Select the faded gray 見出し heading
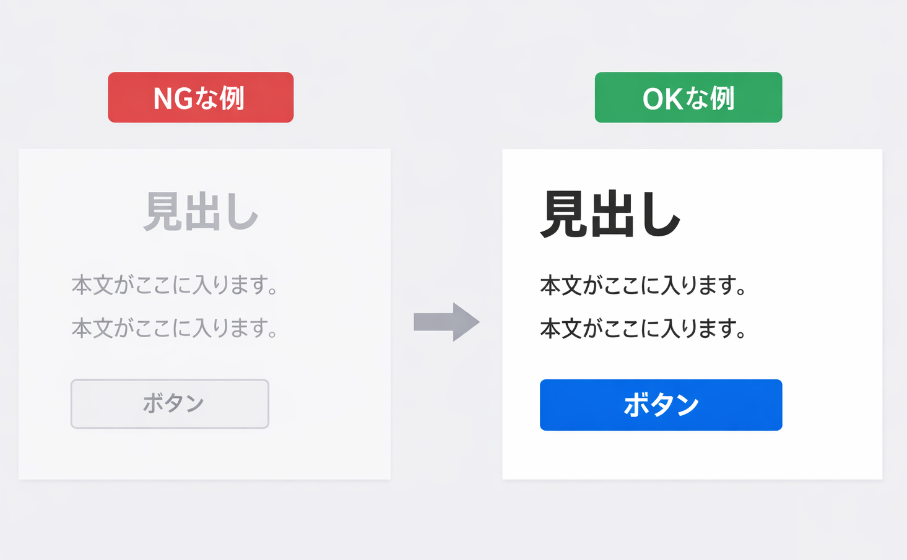The height and width of the screenshot is (560, 907). pyautogui.click(x=201, y=212)
